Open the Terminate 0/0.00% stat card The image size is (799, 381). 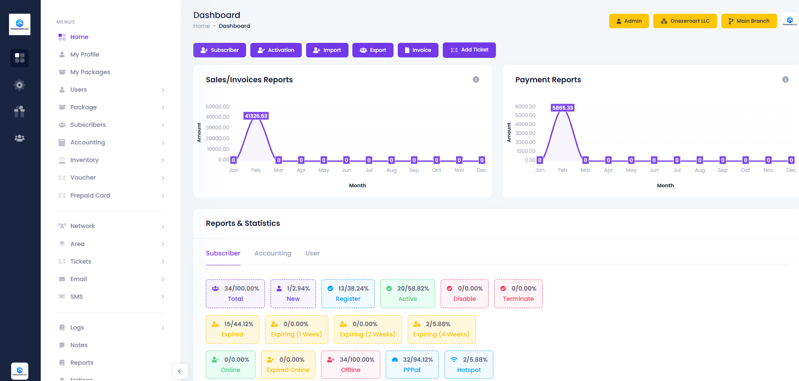[x=518, y=294]
